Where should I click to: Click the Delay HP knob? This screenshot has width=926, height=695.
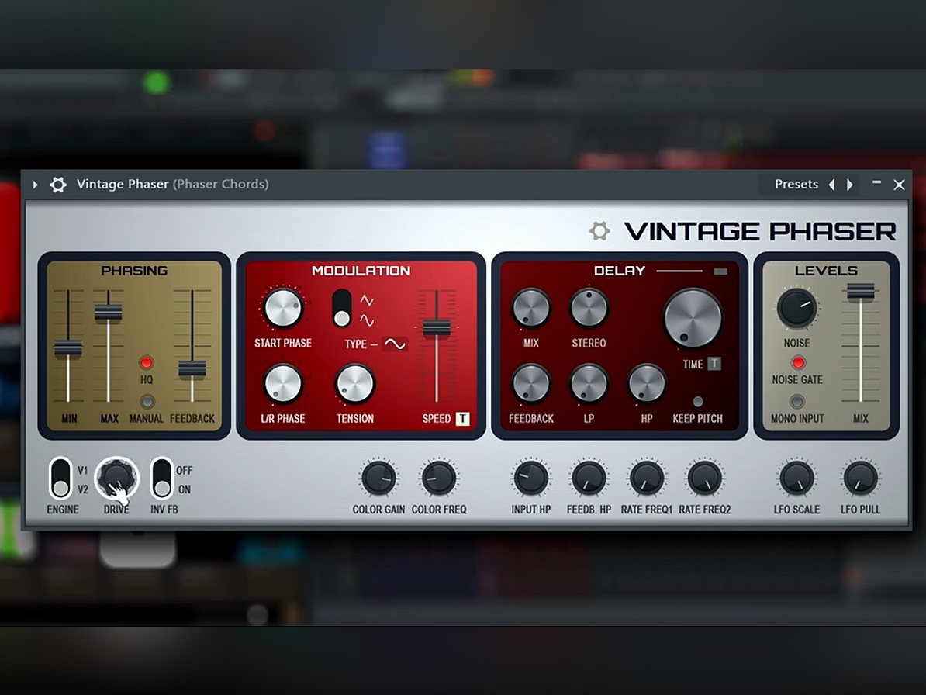point(647,383)
